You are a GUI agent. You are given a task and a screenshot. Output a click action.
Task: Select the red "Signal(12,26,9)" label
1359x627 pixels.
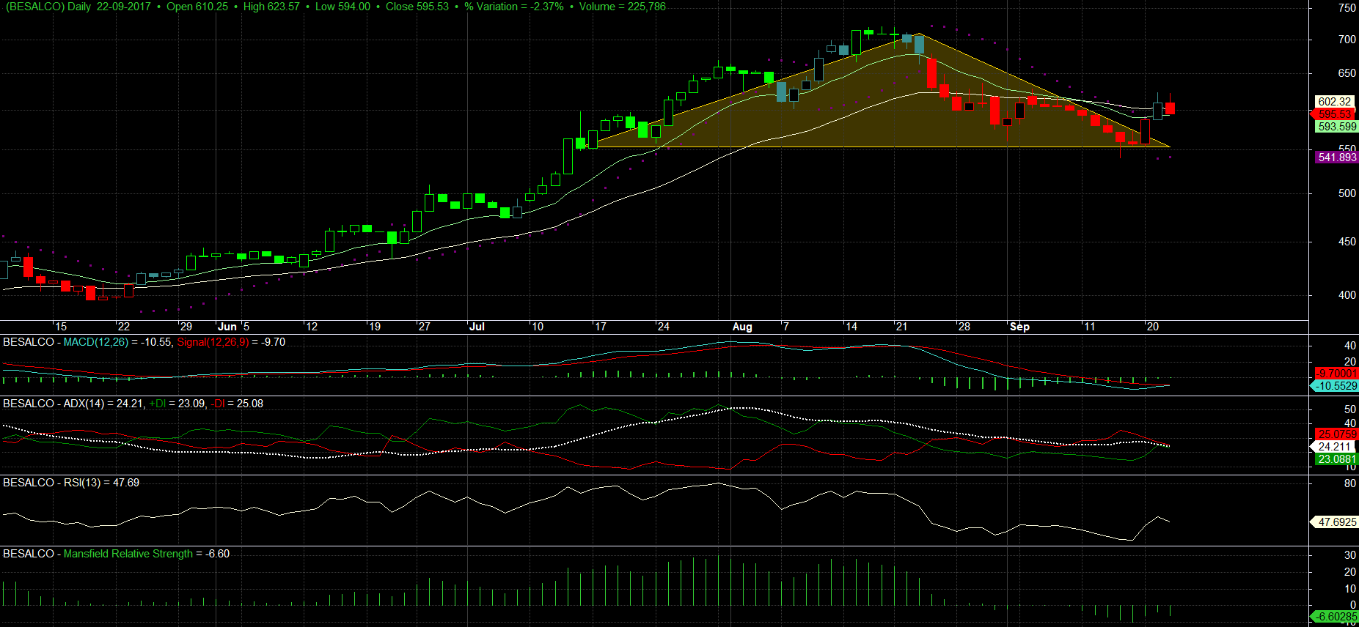(213, 342)
